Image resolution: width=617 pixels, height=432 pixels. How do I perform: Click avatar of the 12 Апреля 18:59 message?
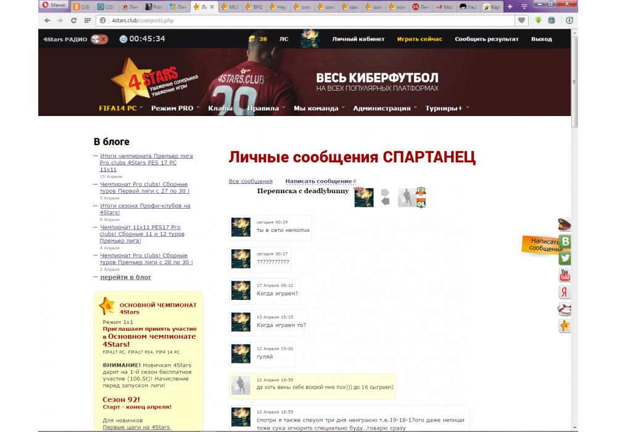241,385
